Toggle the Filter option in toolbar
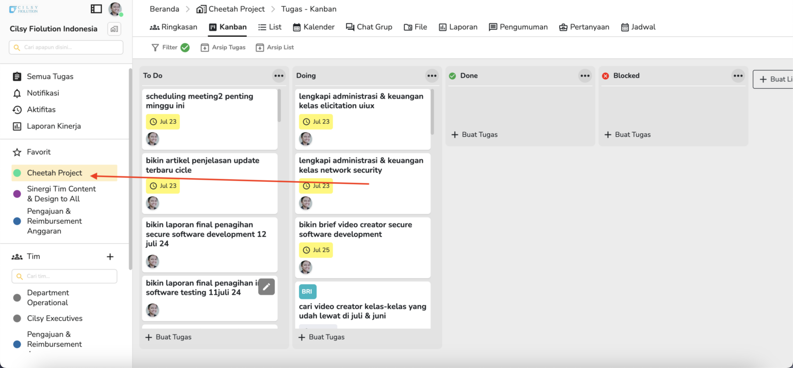This screenshot has height=368, width=793. point(170,47)
